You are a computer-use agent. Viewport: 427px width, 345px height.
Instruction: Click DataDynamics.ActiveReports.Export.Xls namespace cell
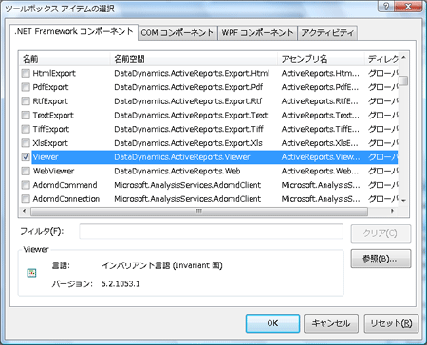[x=188, y=143]
